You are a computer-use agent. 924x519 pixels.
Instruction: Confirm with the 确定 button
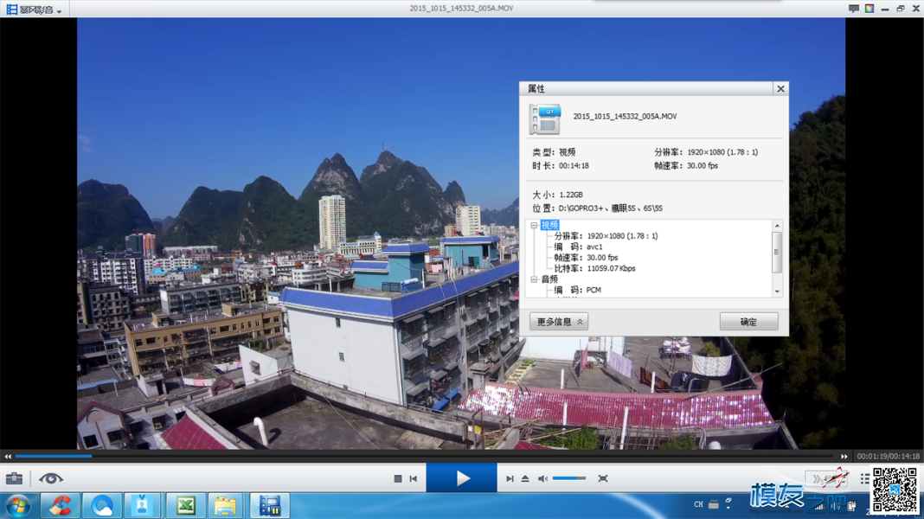(x=748, y=322)
